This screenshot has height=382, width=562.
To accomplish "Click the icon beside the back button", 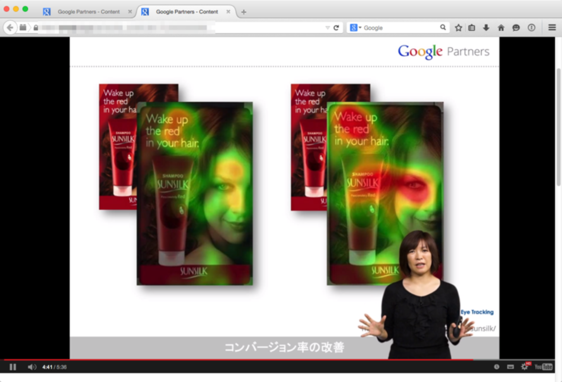I will (x=23, y=28).
